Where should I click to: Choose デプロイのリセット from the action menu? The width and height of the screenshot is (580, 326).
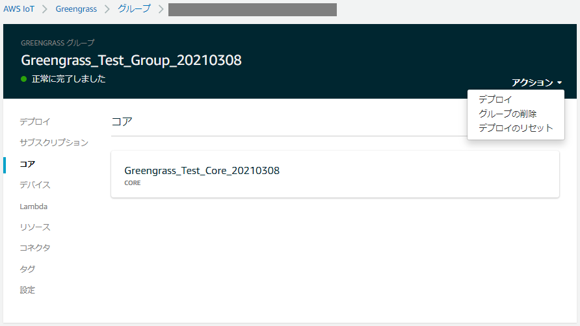click(x=516, y=128)
